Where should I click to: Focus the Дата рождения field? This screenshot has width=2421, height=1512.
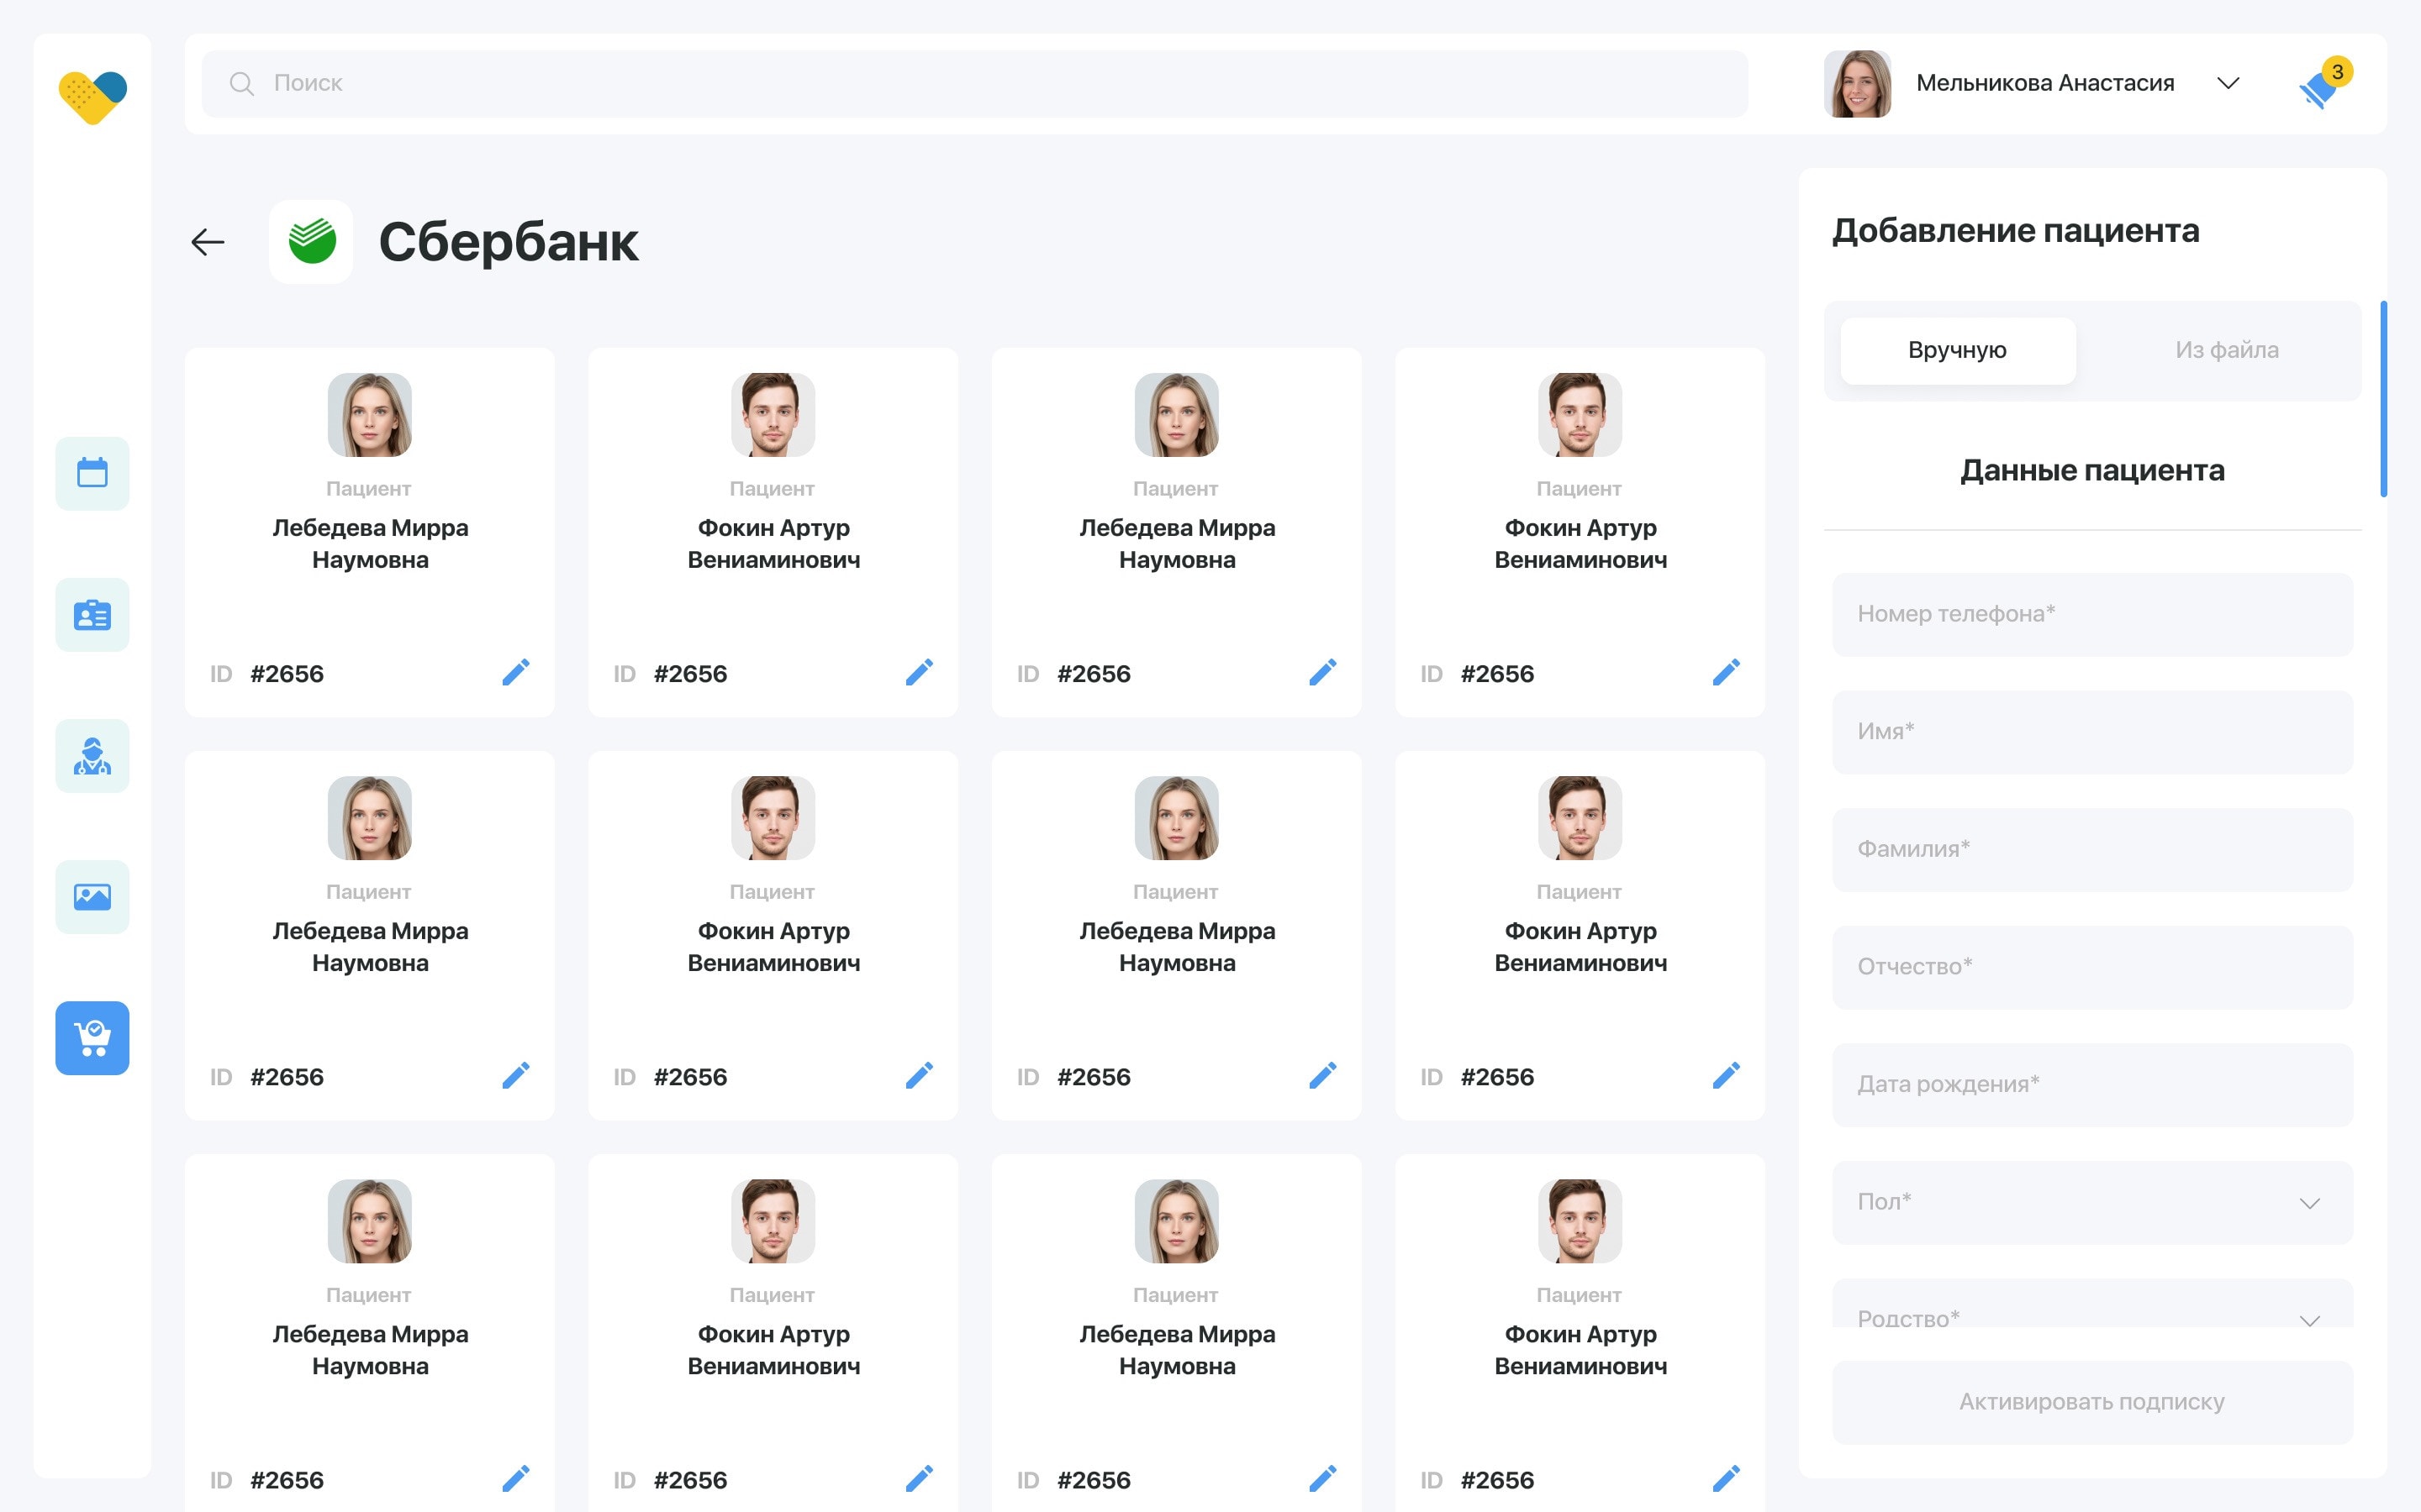(x=2093, y=1084)
